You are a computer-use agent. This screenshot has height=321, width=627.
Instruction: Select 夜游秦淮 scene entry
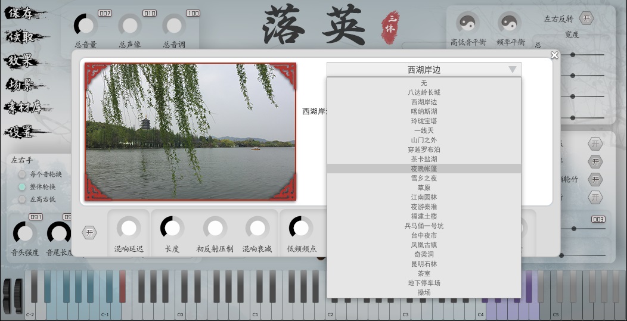(x=424, y=207)
